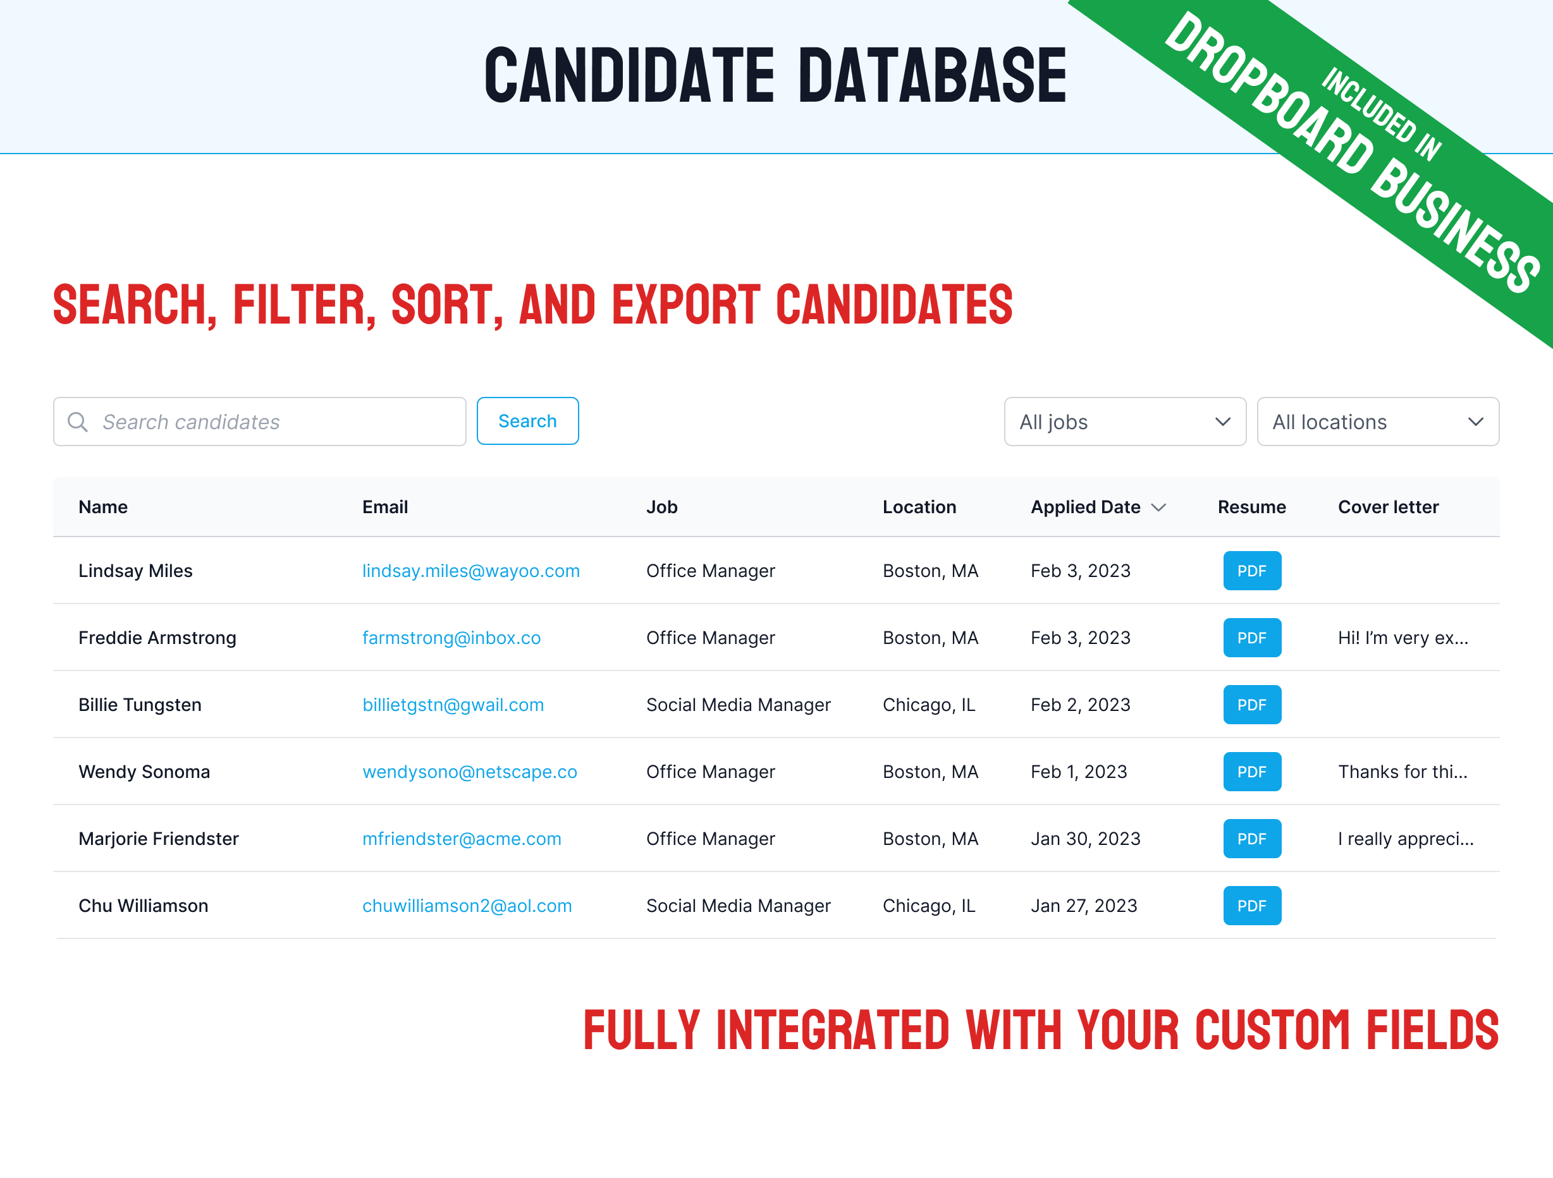Click the magnifying glass search icon

[77, 422]
